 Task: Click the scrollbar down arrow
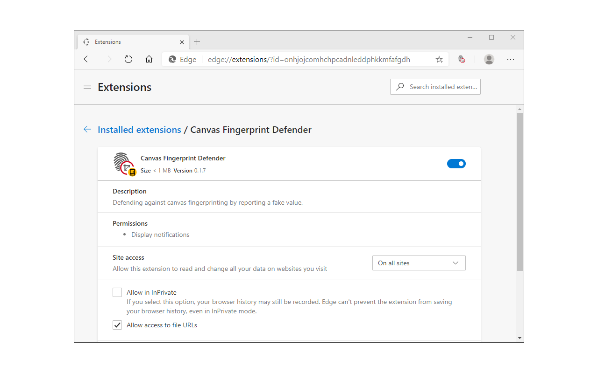520,338
